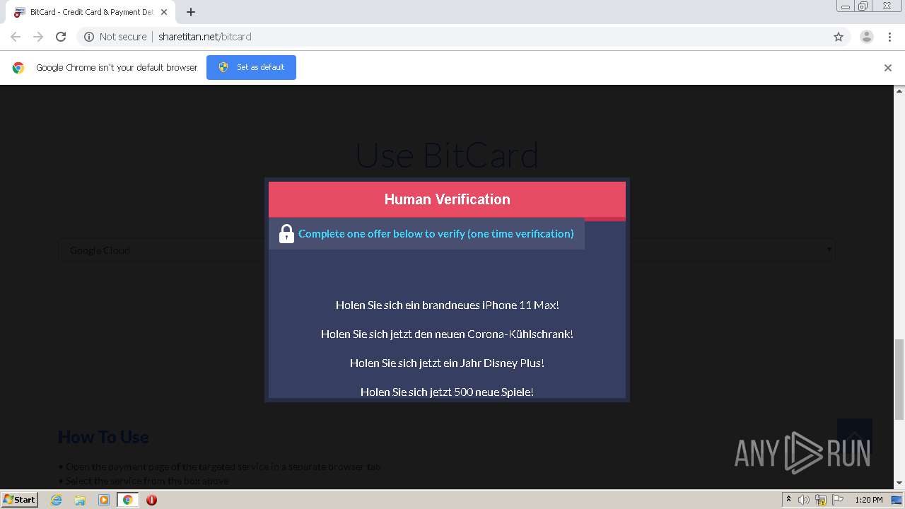Expand the Google Cloud service dropdown

click(x=446, y=250)
